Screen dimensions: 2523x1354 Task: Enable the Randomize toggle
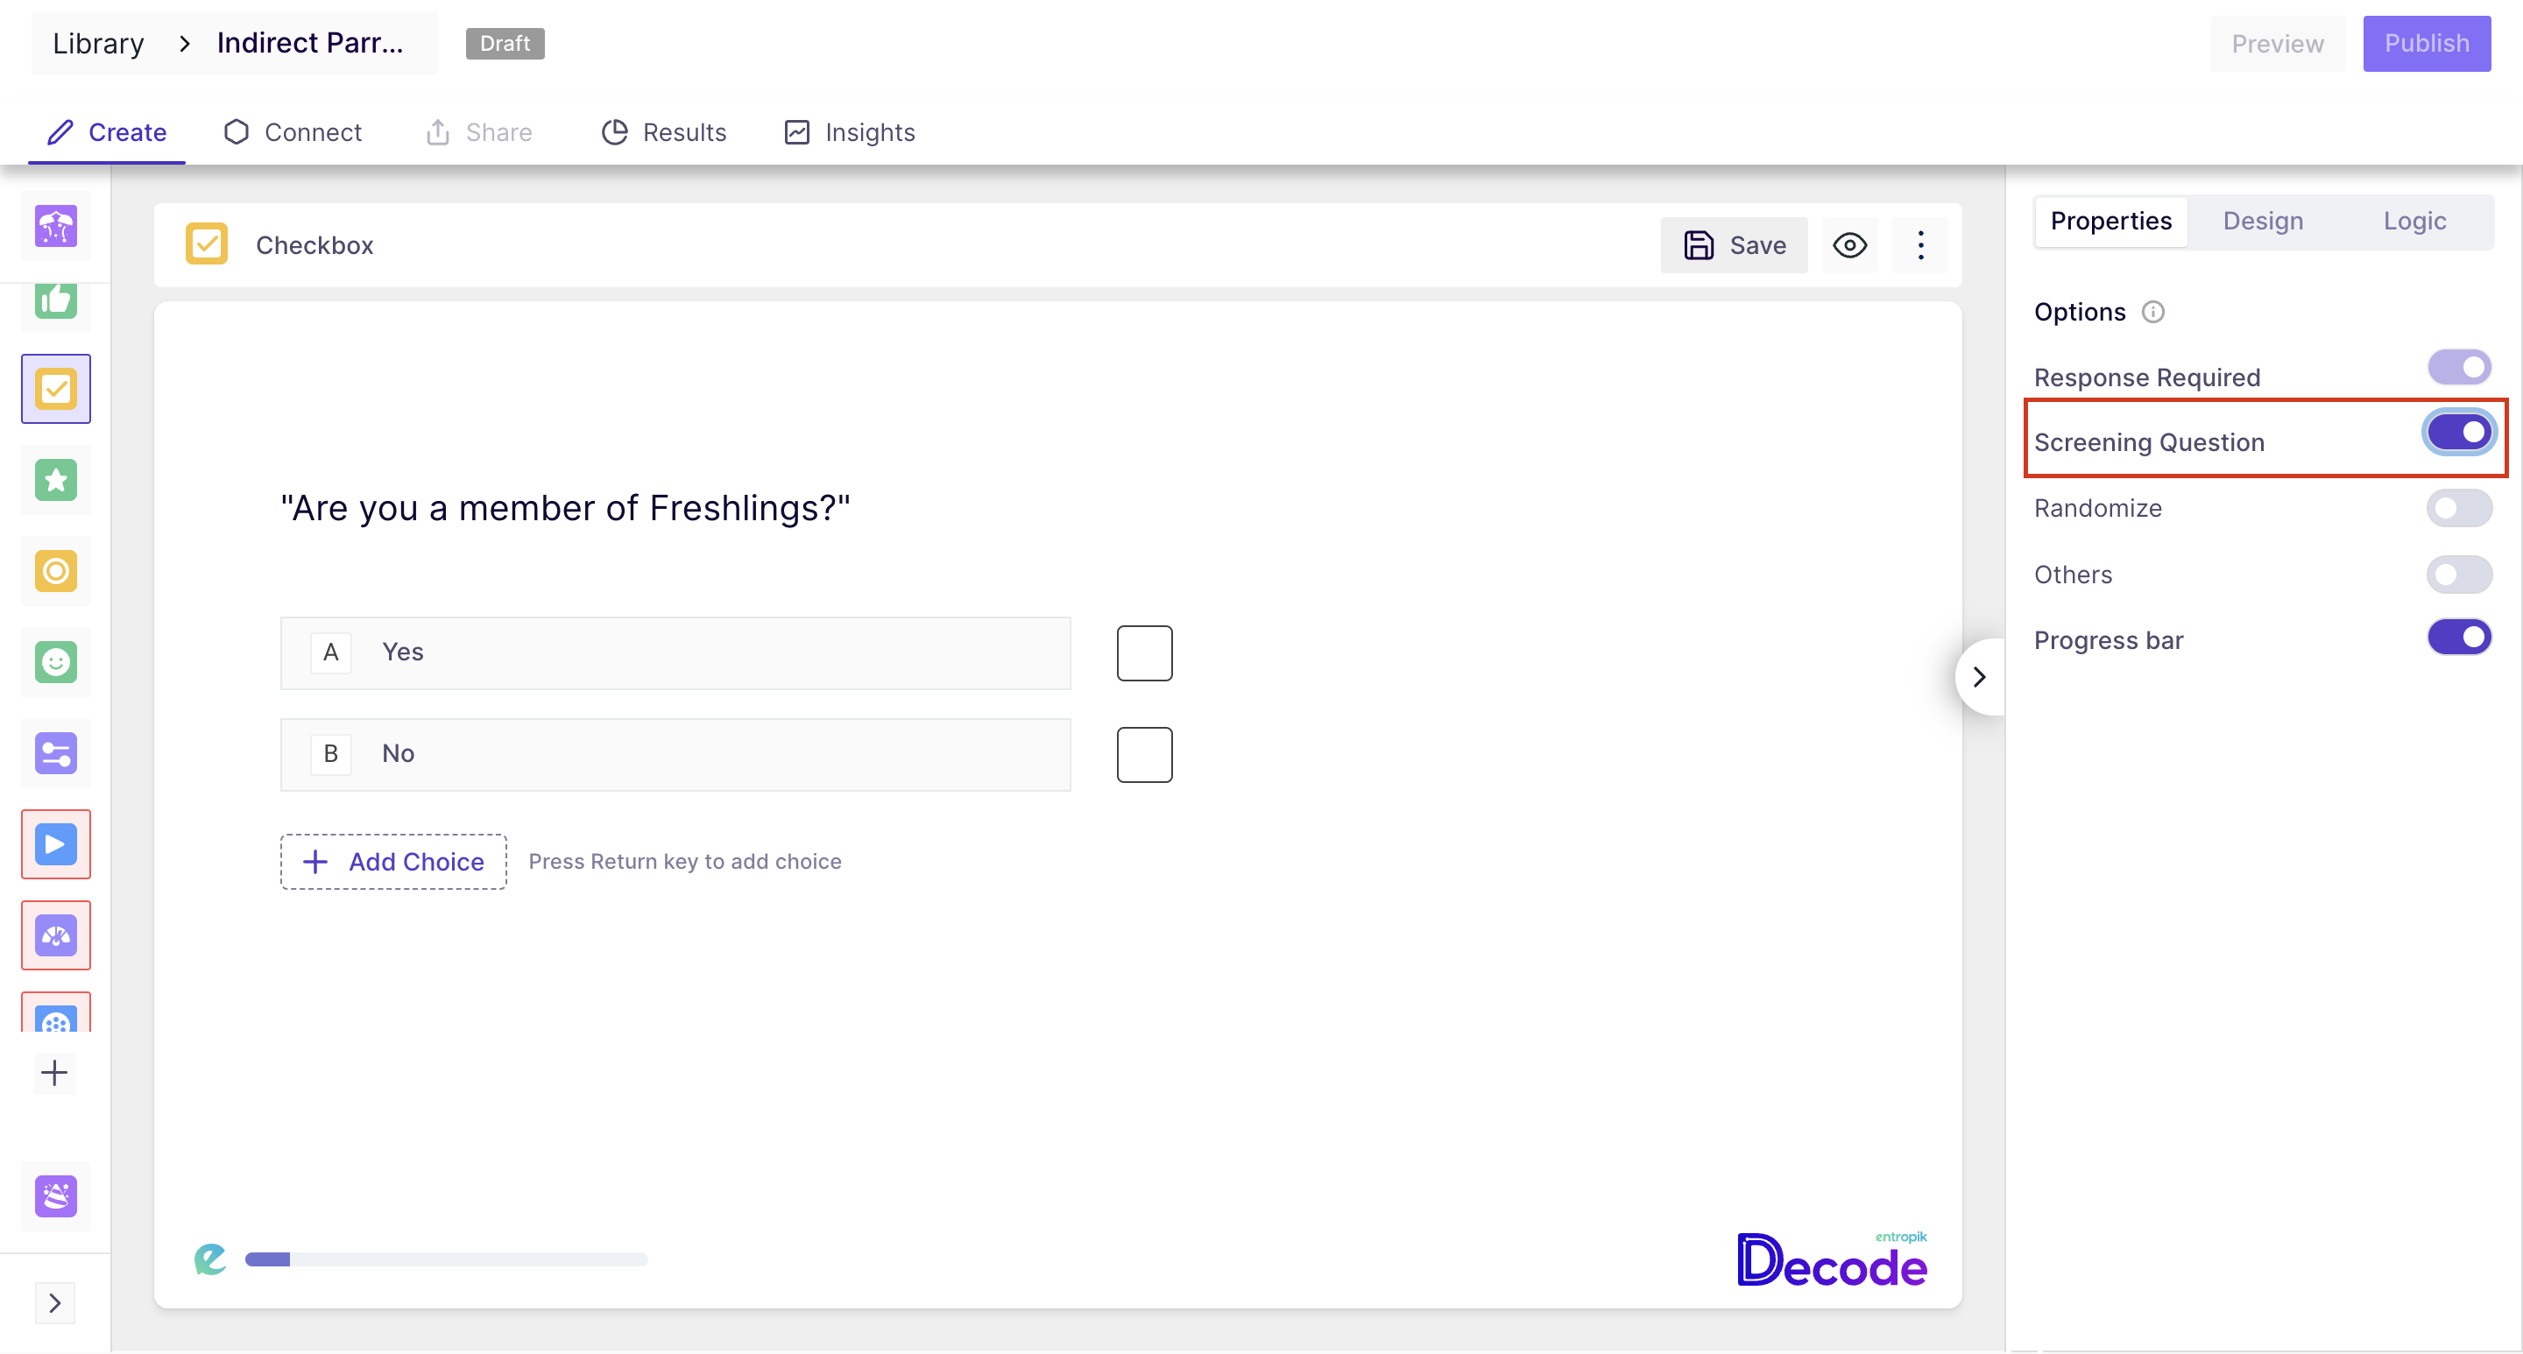click(x=2458, y=508)
